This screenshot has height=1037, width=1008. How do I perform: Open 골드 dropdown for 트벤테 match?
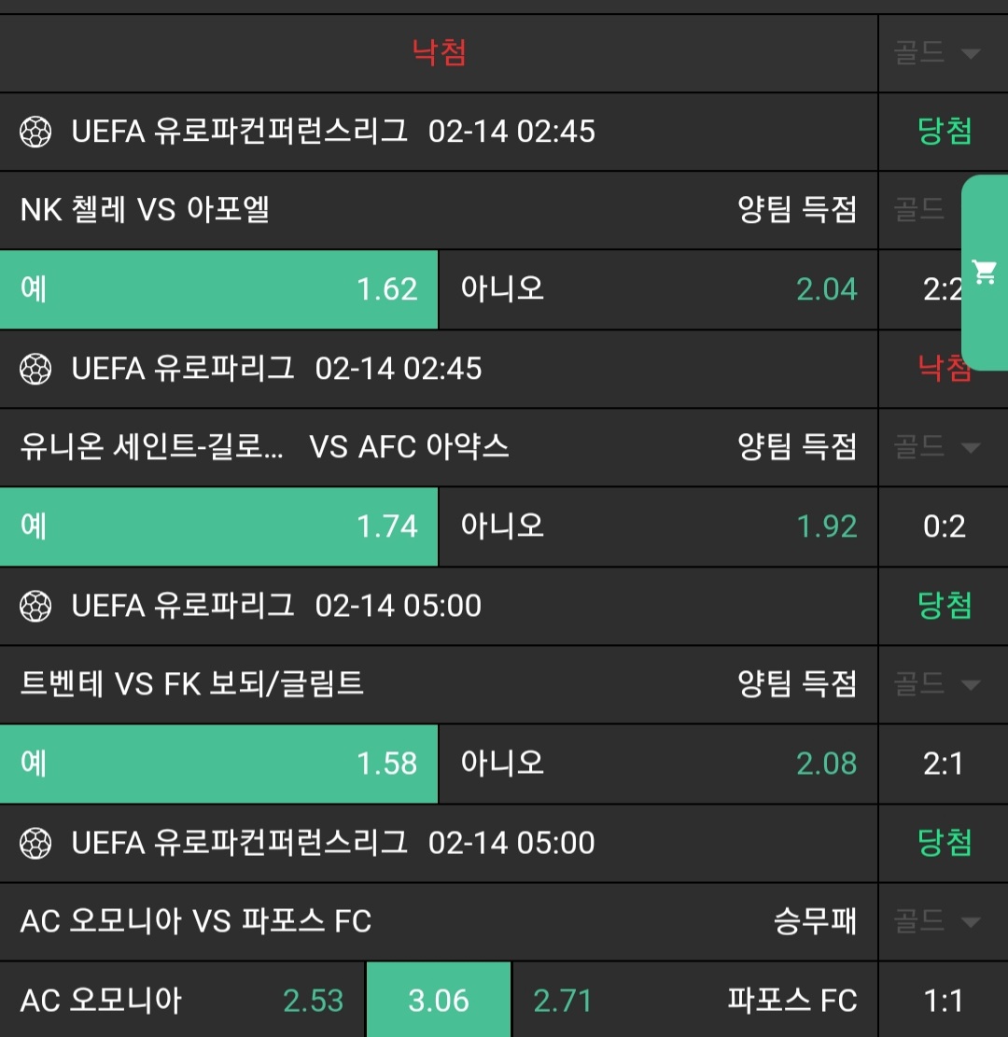click(x=938, y=684)
